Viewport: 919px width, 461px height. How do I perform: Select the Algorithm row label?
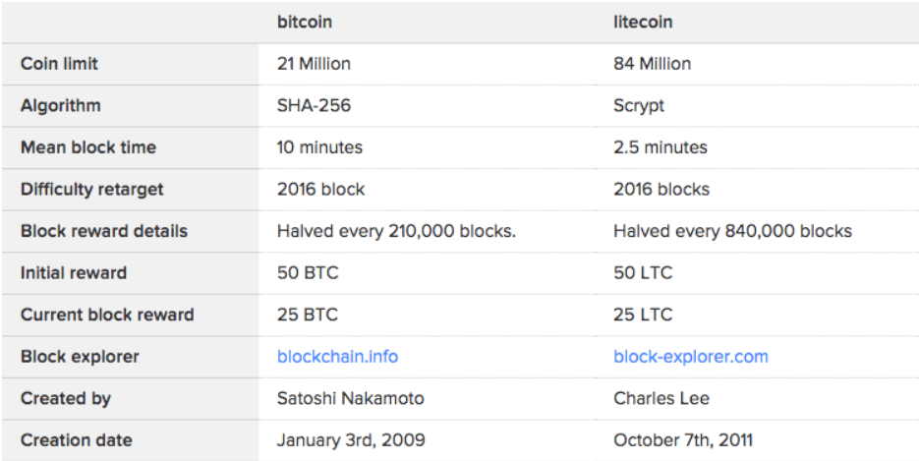click(x=60, y=106)
